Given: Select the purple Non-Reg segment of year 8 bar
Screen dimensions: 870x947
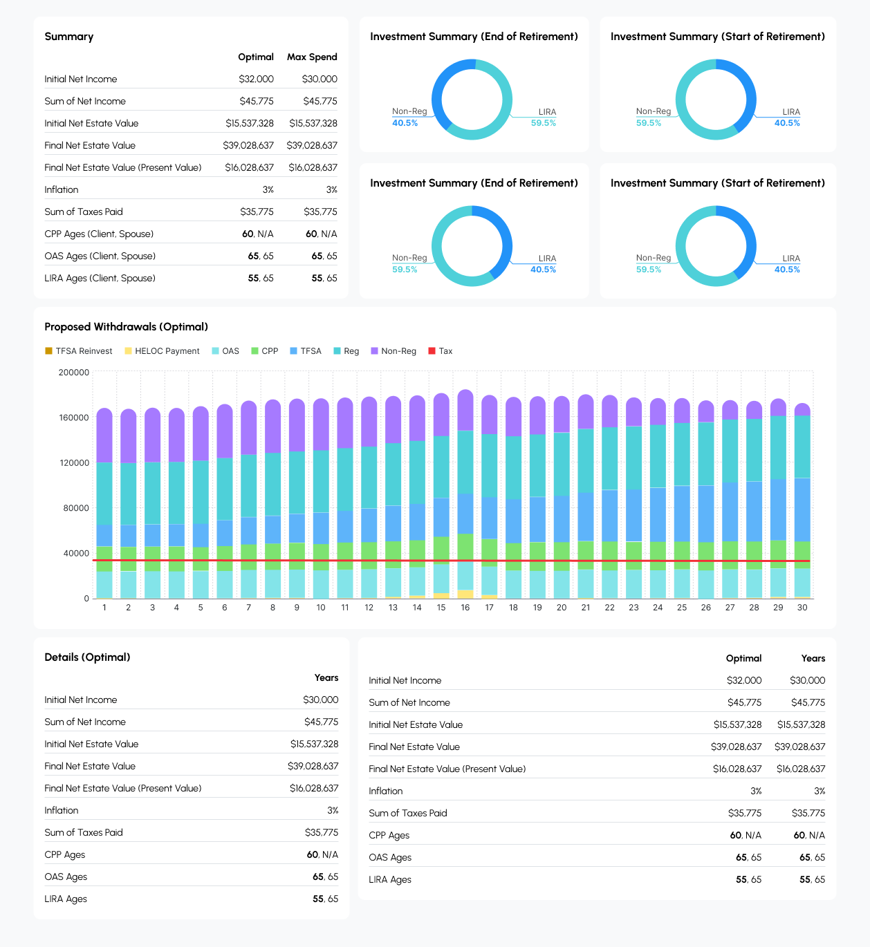Looking at the screenshot, I should tap(273, 426).
